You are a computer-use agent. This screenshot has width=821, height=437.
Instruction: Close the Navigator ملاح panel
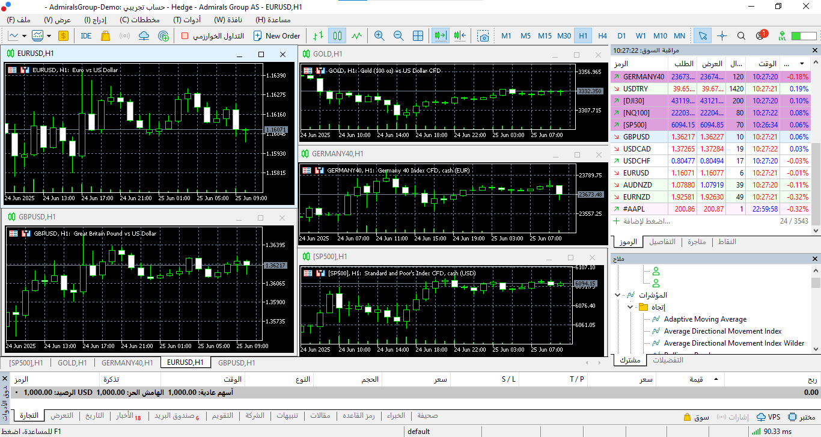coord(815,259)
